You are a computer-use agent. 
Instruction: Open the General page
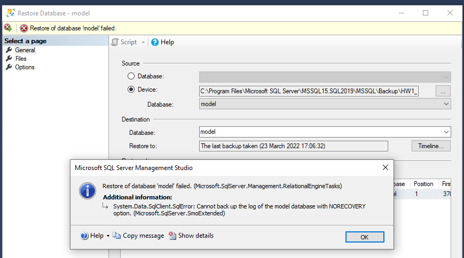25,50
